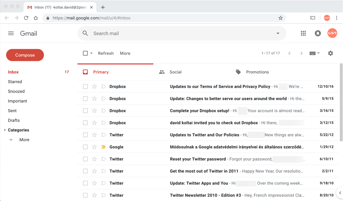Open the select dropdown arrow beside checkbox

91,53
